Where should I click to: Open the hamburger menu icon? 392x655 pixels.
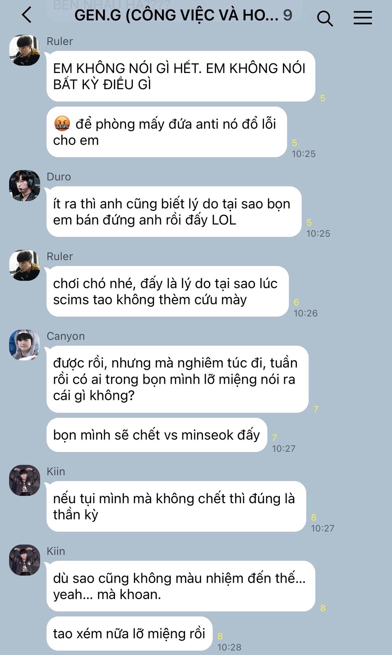(362, 17)
